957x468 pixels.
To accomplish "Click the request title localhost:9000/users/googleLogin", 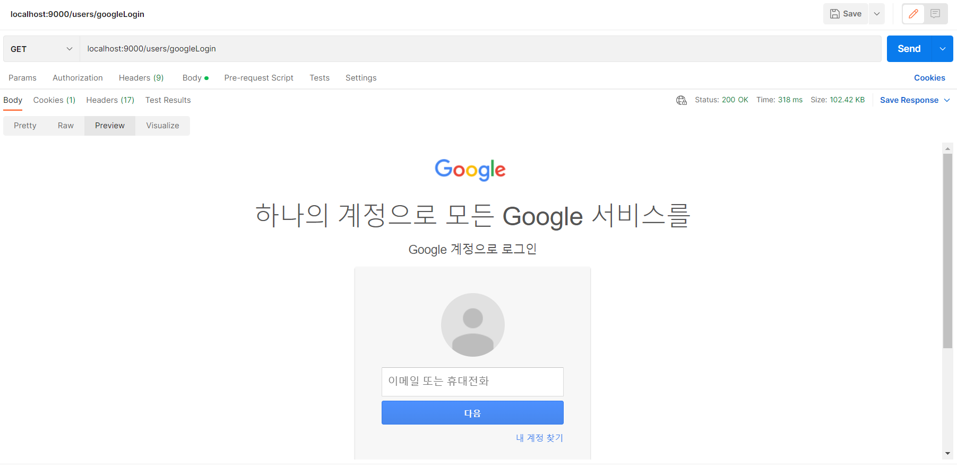I will click(77, 14).
